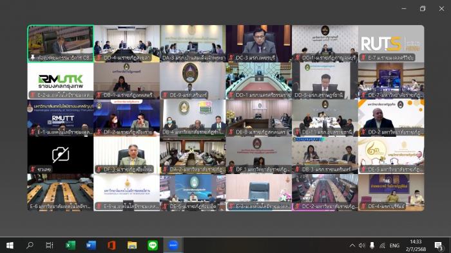451x253 pixels.
Task: Open the speaker volume control
Action: pyautogui.click(x=361, y=245)
